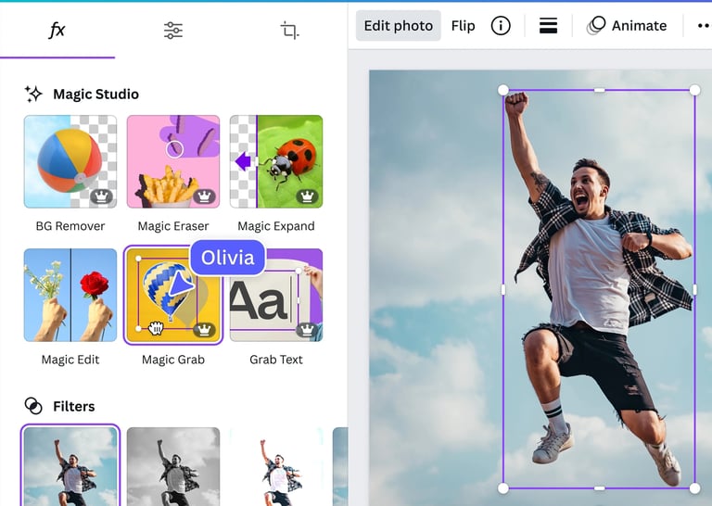Screen dimensions: 712x506
Task: Click the Filters heading
Action: [73, 406]
